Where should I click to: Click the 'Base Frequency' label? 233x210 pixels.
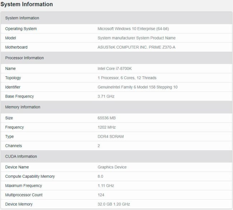pyautogui.click(x=19, y=96)
